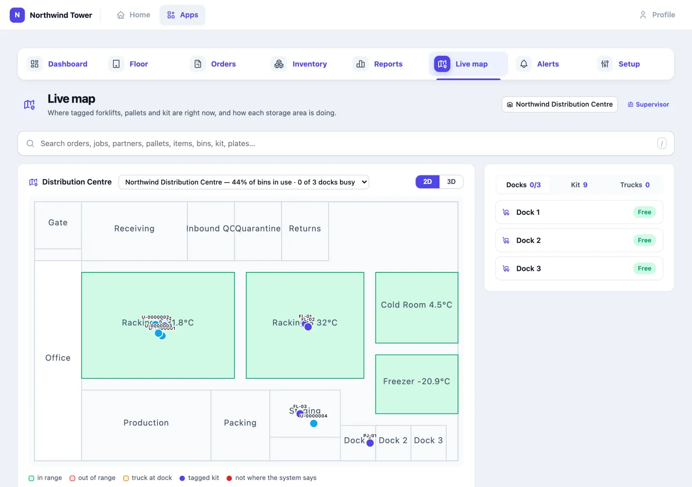Click the Supervisor badge icon
Screen dimensions: 692x487
631,104
